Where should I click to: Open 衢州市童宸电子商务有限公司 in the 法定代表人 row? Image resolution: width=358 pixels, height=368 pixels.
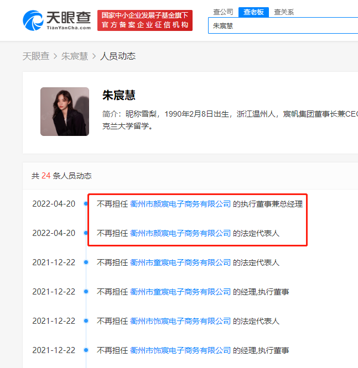[180, 262]
